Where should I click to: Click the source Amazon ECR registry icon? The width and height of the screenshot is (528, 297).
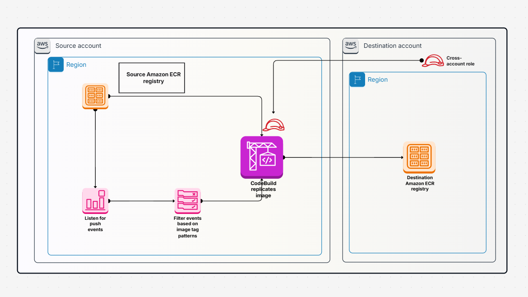[95, 96]
